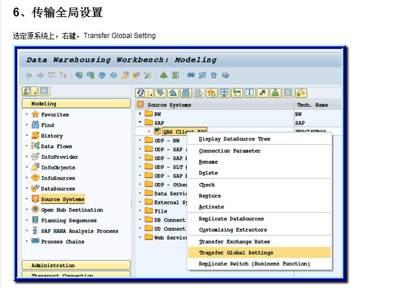Click the Refresh tree button

point(141,93)
